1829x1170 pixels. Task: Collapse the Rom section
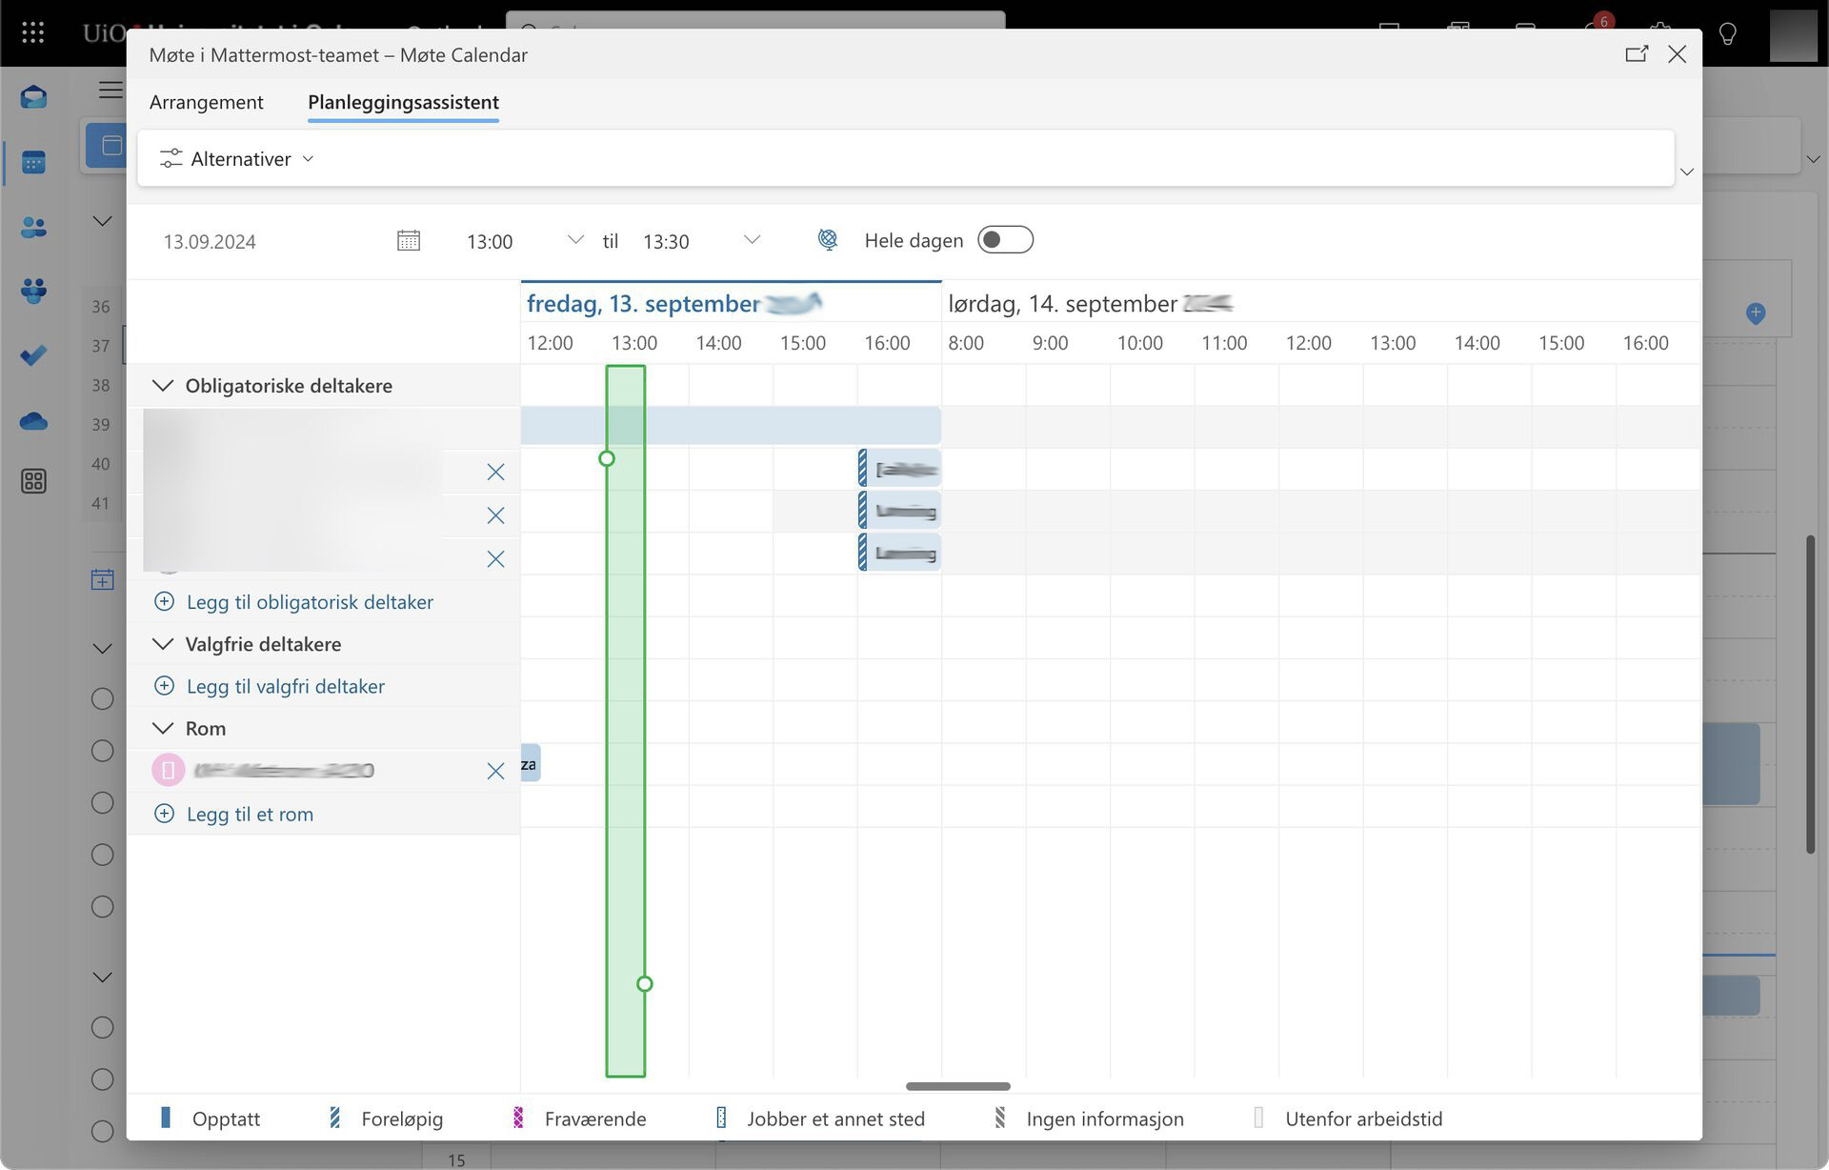pyautogui.click(x=163, y=728)
